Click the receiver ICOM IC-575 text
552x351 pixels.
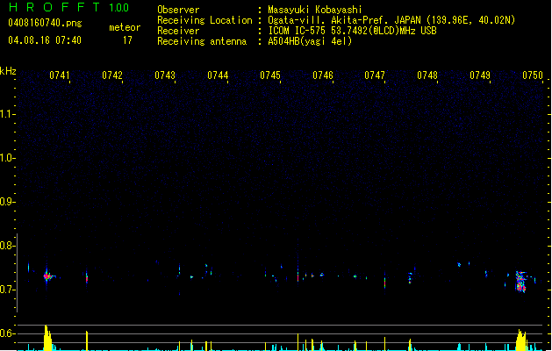pos(298,31)
